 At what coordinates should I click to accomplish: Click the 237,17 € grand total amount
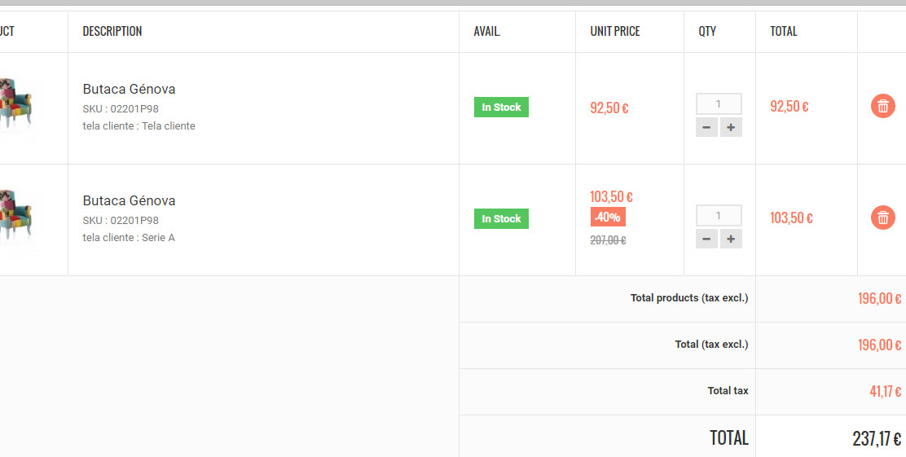877,438
